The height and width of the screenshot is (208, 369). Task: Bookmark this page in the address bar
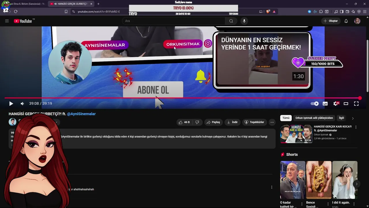pos(66,12)
